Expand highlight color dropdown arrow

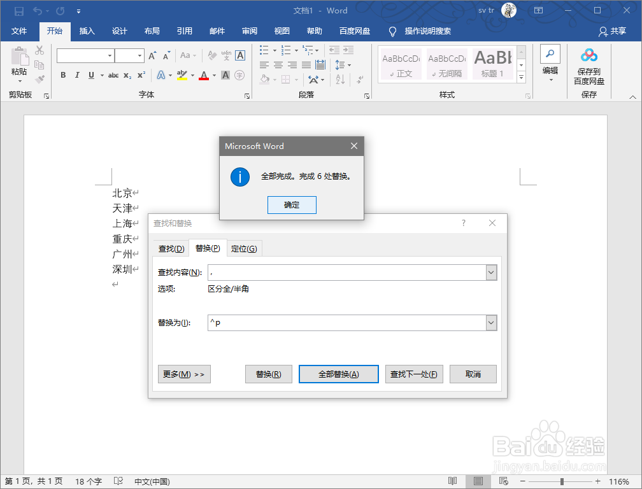pyautogui.click(x=192, y=75)
